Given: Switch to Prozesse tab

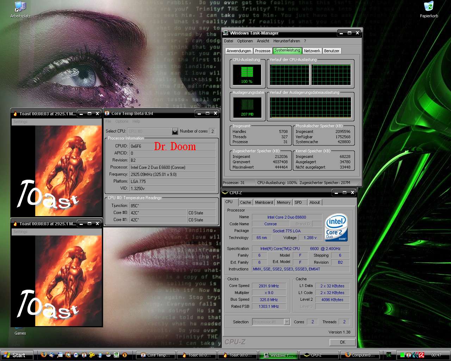Looking at the screenshot, I should [x=262, y=51].
